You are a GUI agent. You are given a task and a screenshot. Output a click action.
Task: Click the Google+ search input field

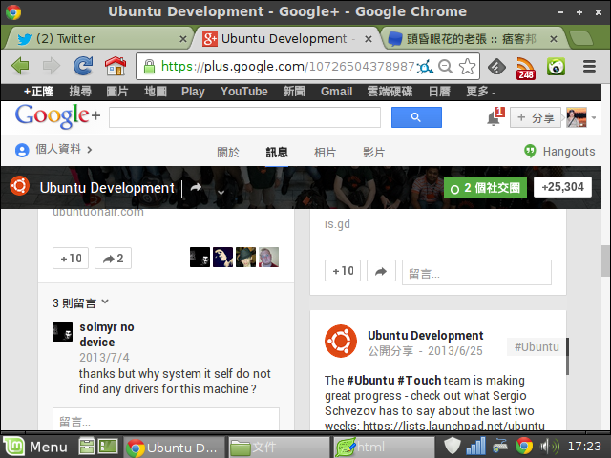coord(244,117)
